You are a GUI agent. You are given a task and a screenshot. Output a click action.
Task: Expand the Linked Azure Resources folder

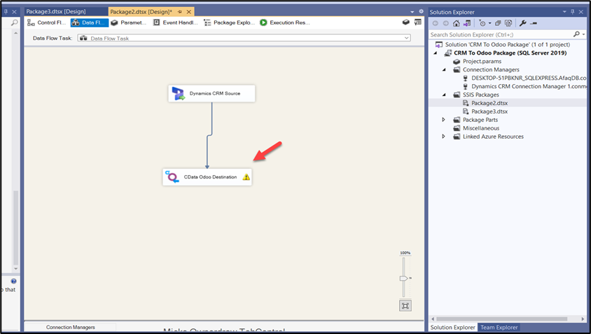pyautogui.click(x=444, y=137)
